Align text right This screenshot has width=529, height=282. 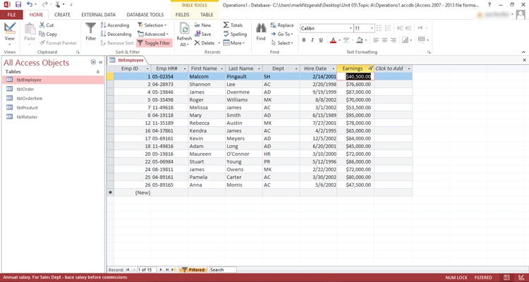point(393,40)
